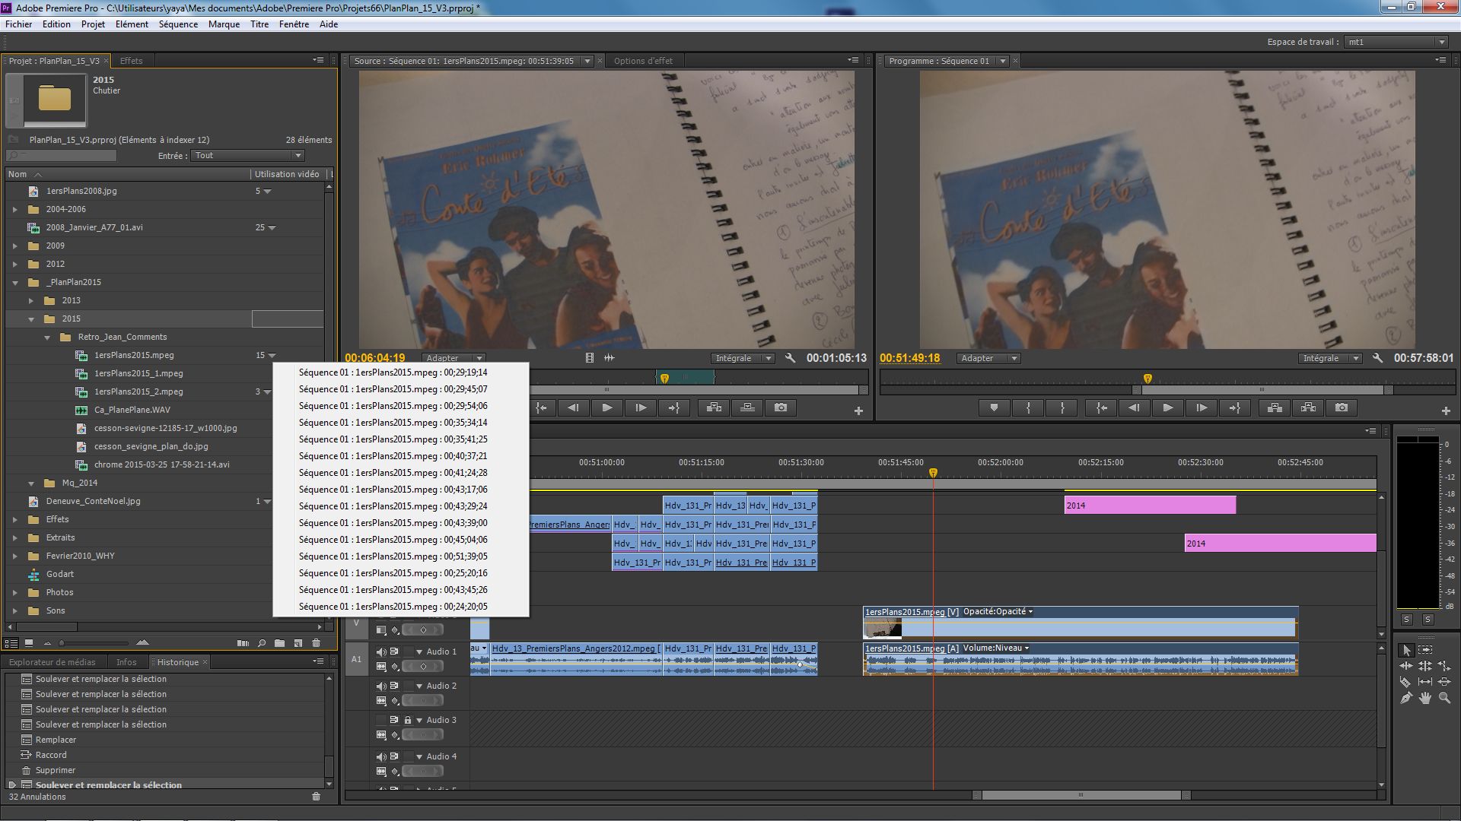
Task: Click the Insert button in Source monitor
Action: click(x=714, y=407)
